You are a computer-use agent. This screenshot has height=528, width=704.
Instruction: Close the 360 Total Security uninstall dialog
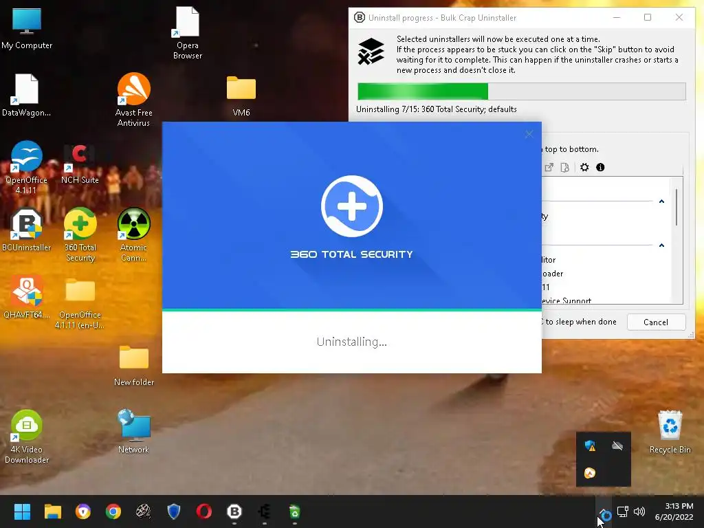tap(529, 134)
